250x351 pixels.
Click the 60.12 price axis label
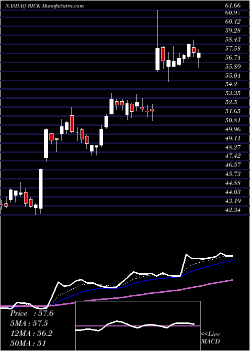pyautogui.click(x=233, y=22)
